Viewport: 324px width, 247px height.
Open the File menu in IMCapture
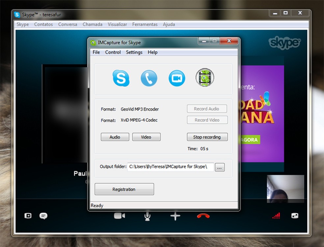pyautogui.click(x=96, y=52)
